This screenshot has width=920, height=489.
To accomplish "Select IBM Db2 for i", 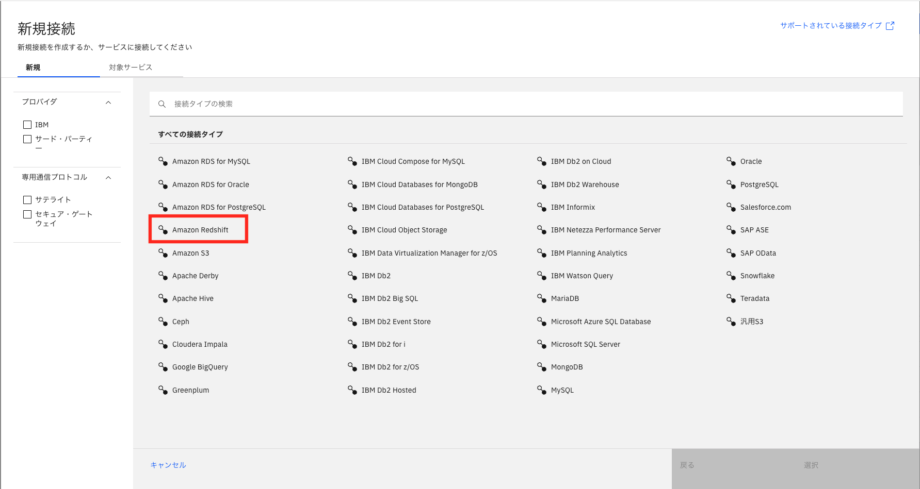I will (x=383, y=344).
